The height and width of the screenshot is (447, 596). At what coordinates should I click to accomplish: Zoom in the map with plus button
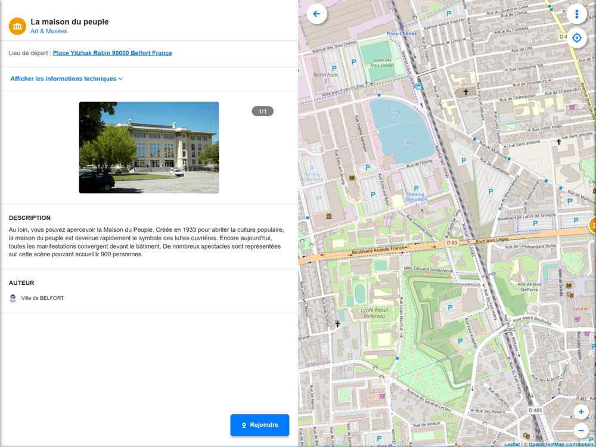pos(581,412)
